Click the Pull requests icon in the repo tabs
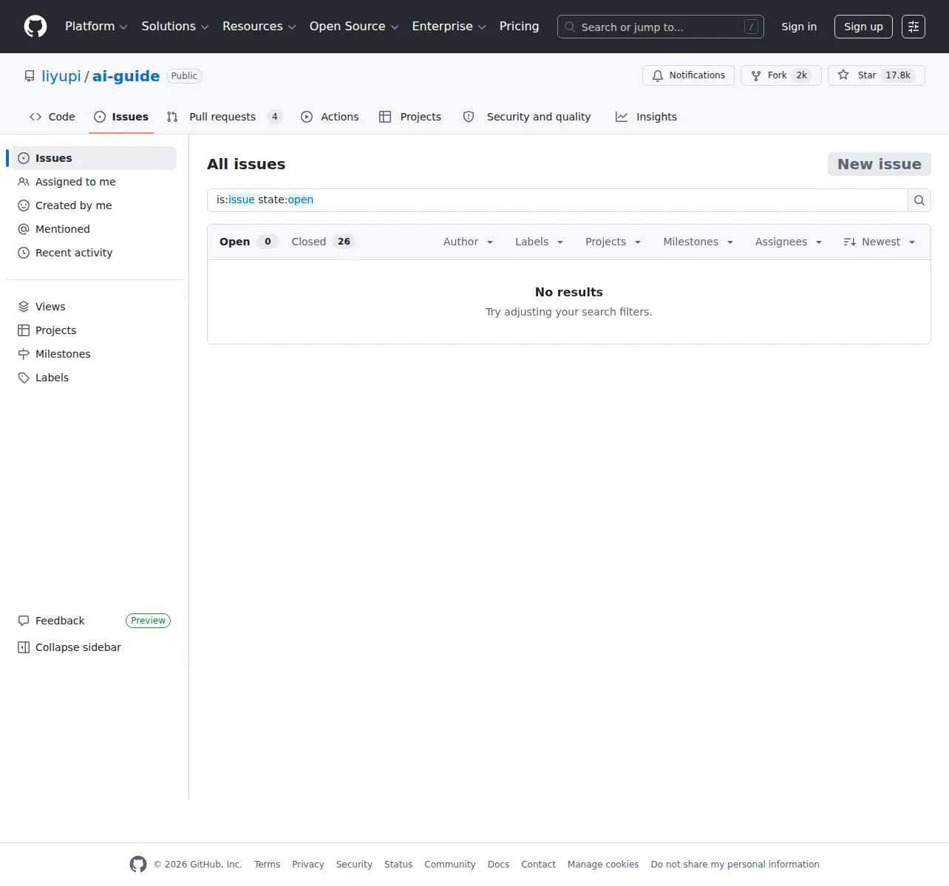949x886 pixels. point(172,117)
